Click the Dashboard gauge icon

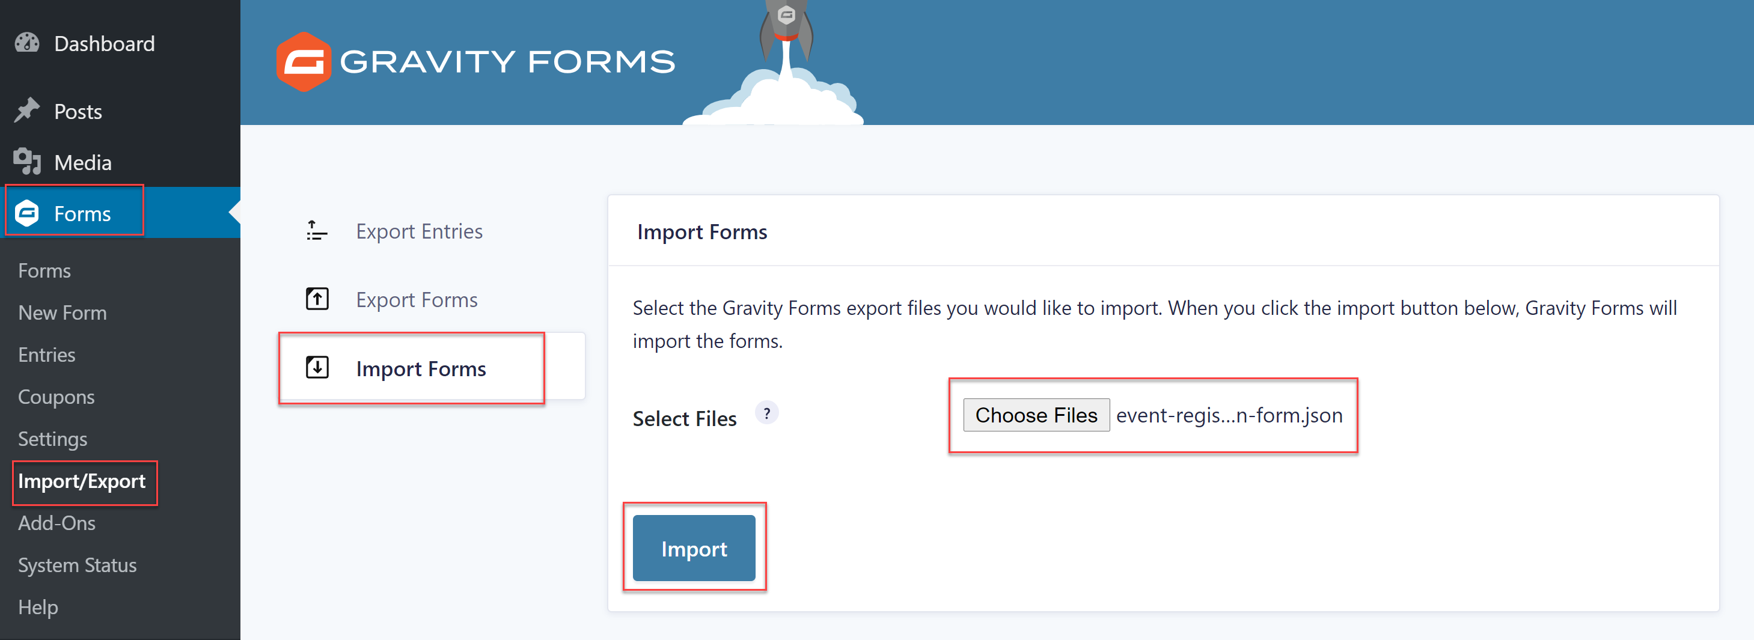point(27,43)
